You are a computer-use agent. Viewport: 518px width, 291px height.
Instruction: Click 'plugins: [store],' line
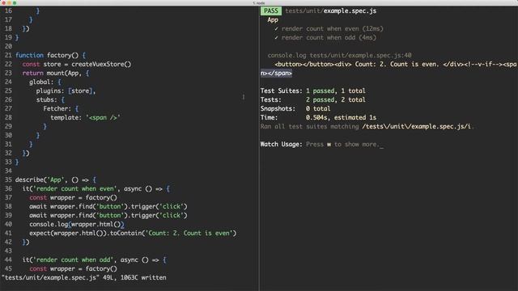click(x=66, y=91)
